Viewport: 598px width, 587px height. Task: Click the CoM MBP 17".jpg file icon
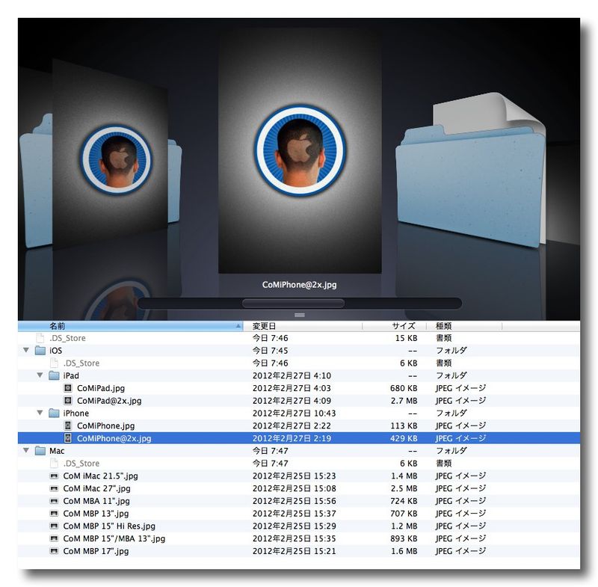click(x=54, y=551)
